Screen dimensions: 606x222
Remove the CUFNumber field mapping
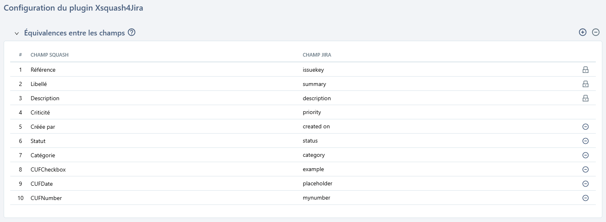click(585, 198)
